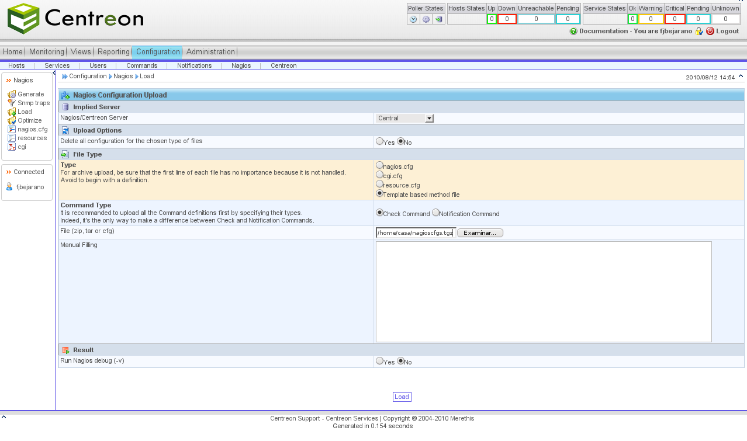Switch to the Commands submenu
747x441 pixels.
141,65
